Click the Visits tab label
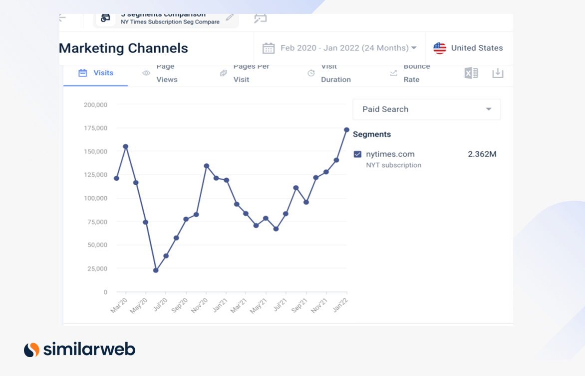The image size is (585, 376). pyautogui.click(x=103, y=73)
